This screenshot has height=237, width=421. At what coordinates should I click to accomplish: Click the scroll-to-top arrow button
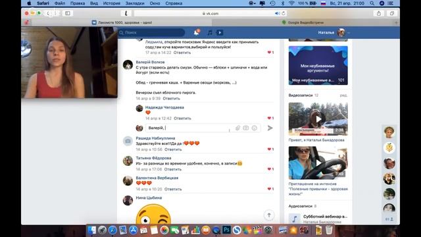(269, 215)
